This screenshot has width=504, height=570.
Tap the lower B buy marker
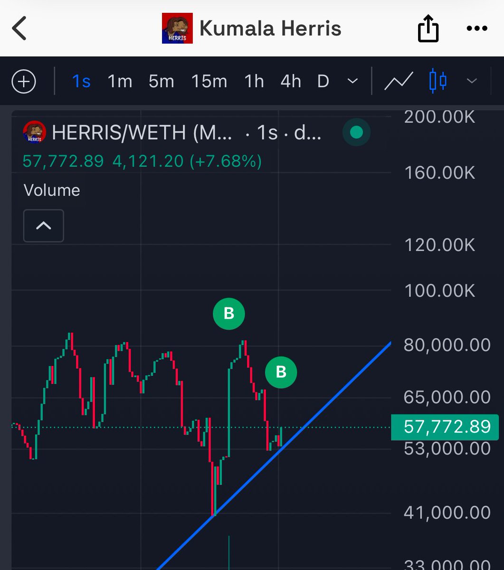pyautogui.click(x=281, y=372)
